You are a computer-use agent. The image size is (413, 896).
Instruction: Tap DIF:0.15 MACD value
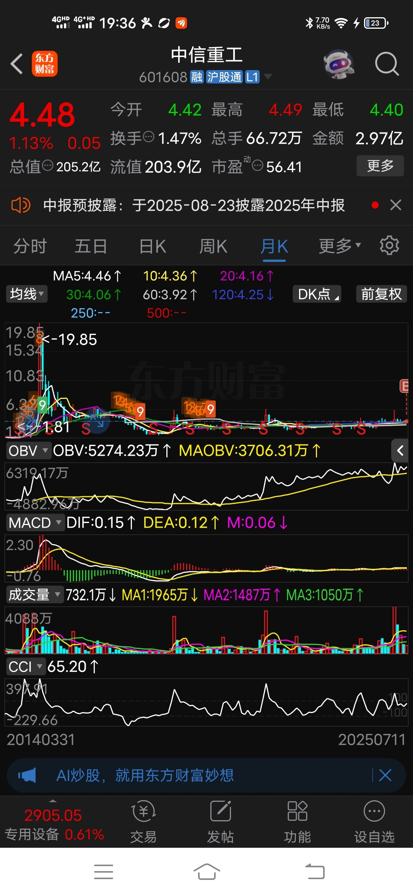pyautogui.click(x=101, y=523)
